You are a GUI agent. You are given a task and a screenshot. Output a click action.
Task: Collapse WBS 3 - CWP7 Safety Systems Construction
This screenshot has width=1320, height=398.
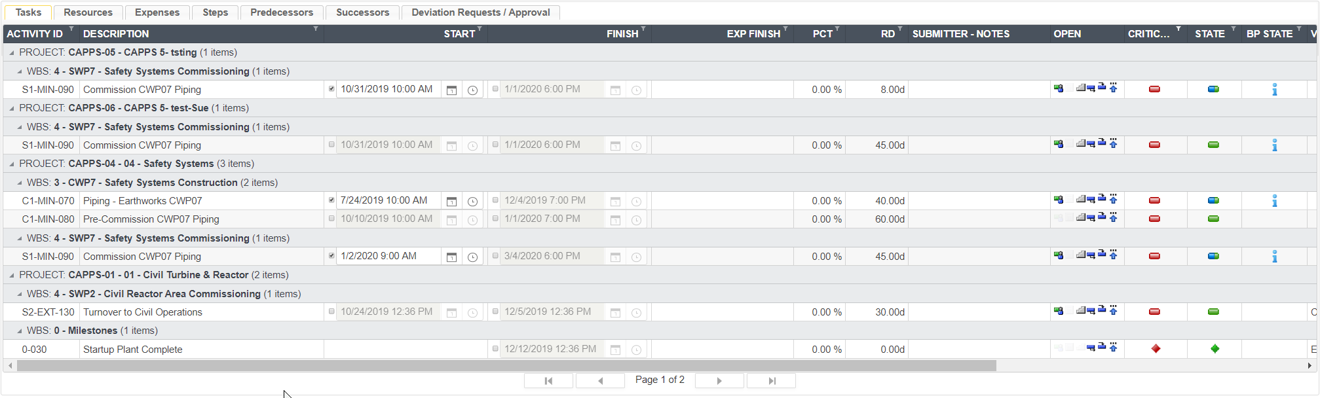pyautogui.click(x=20, y=183)
